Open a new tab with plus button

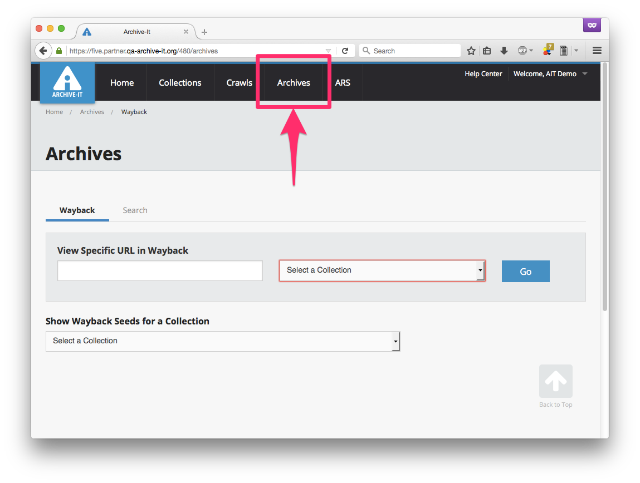pyautogui.click(x=204, y=32)
